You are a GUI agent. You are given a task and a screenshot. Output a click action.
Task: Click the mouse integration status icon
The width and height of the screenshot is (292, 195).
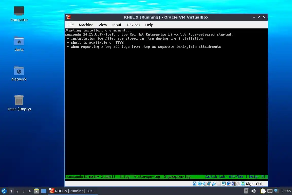click(x=238, y=184)
